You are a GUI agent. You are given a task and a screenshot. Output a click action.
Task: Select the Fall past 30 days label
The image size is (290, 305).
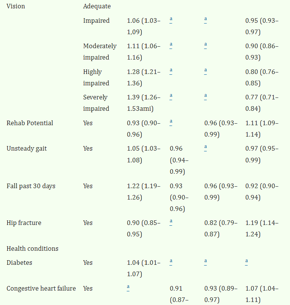31,186
